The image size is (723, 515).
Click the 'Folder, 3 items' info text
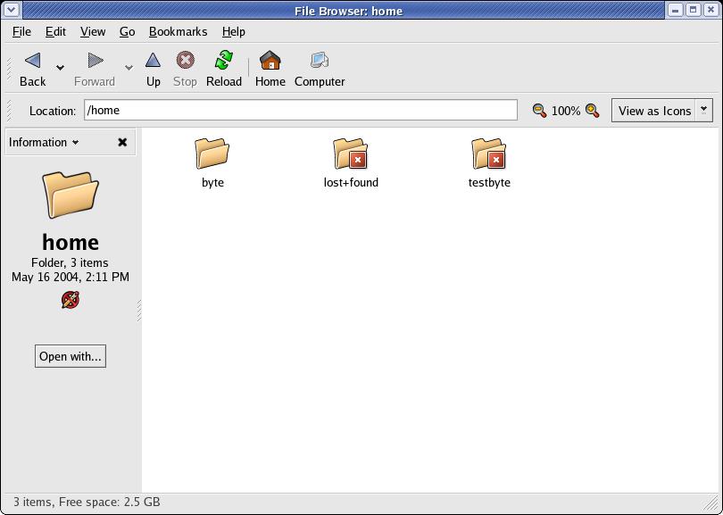(x=70, y=262)
